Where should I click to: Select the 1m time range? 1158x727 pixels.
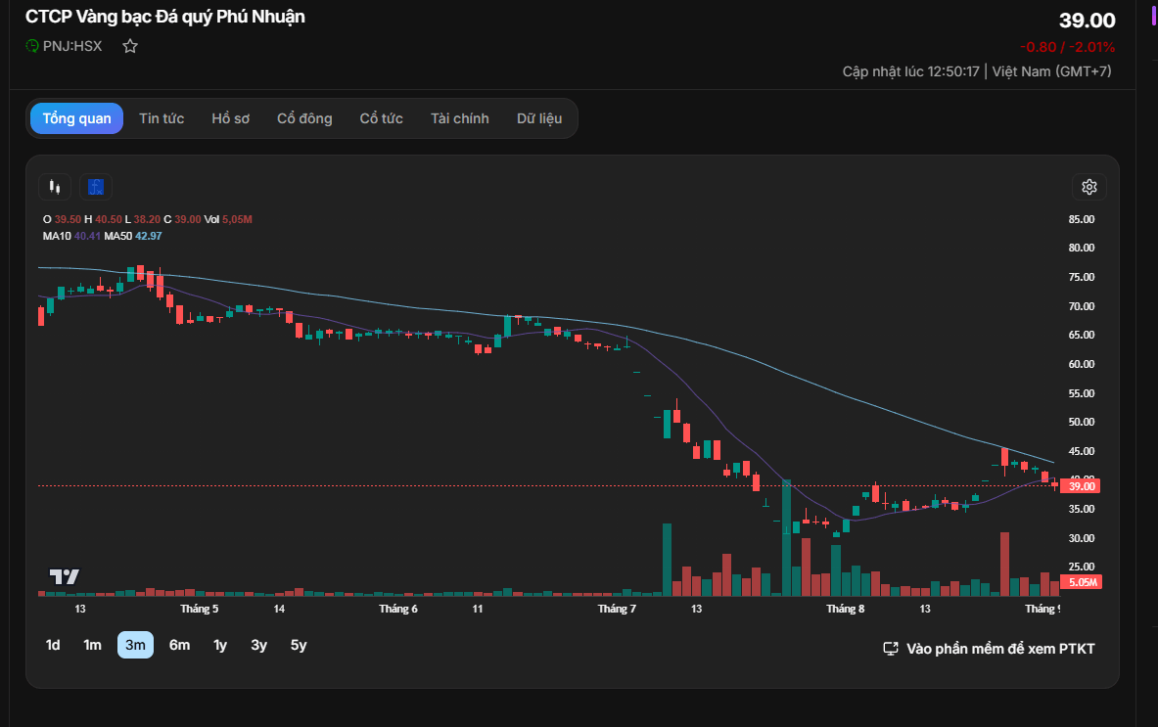click(x=92, y=645)
